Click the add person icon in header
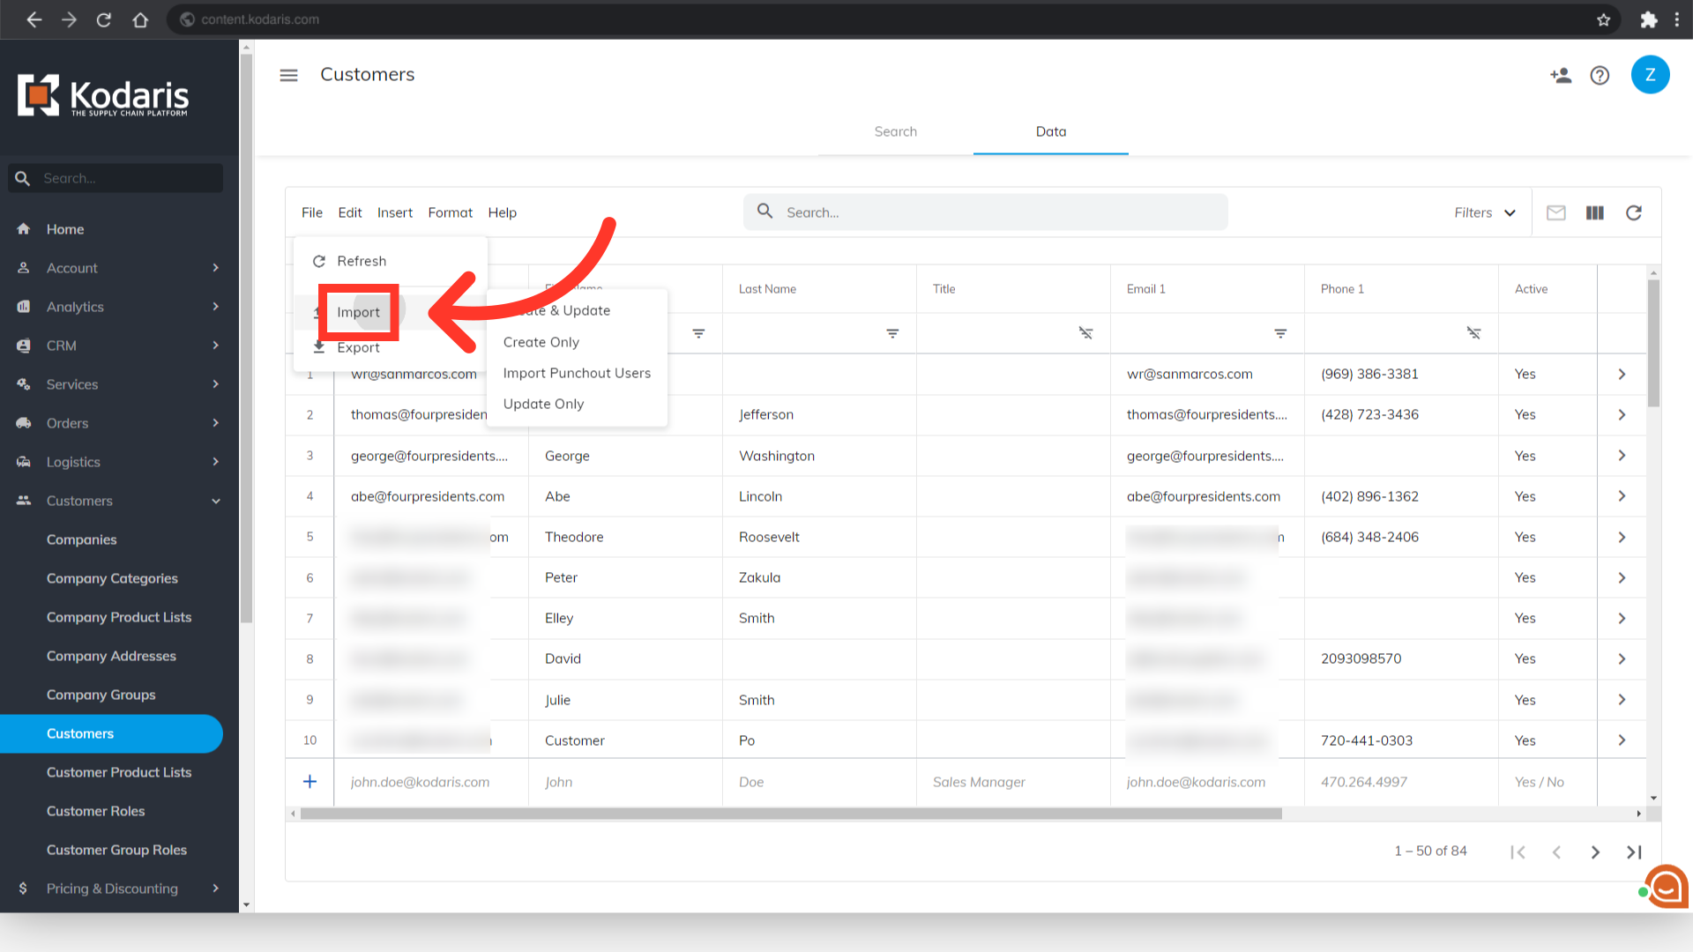The image size is (1693, 952). (x=1561, y=75)
